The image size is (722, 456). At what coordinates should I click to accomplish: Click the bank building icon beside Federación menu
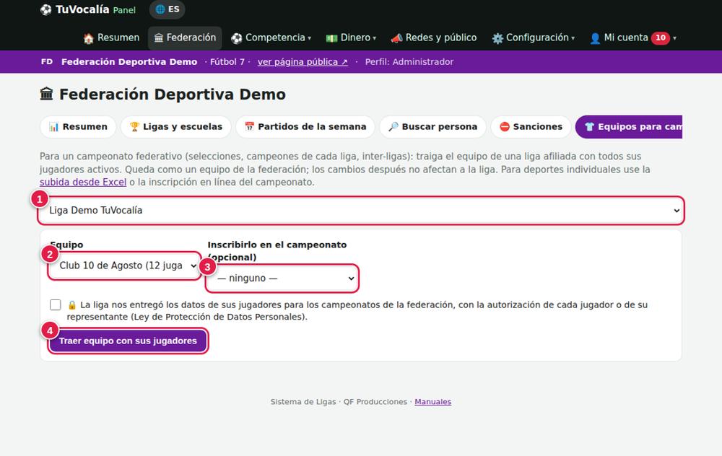159,38
